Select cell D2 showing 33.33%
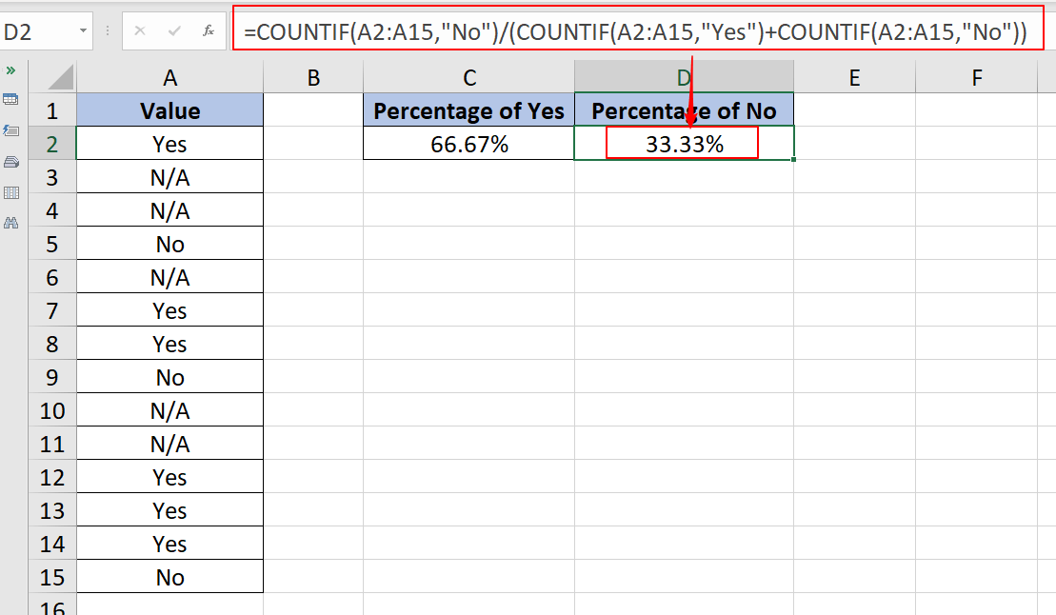The width and height of the screenshot is (1056, 615). (682, 143)
